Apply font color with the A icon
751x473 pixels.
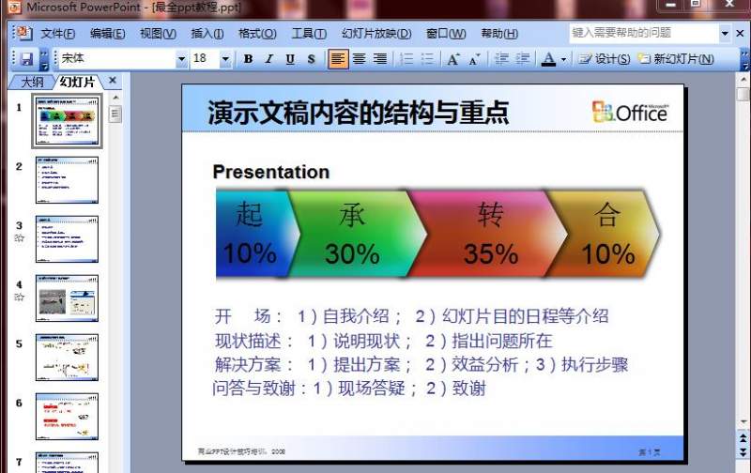pos(549,59)
